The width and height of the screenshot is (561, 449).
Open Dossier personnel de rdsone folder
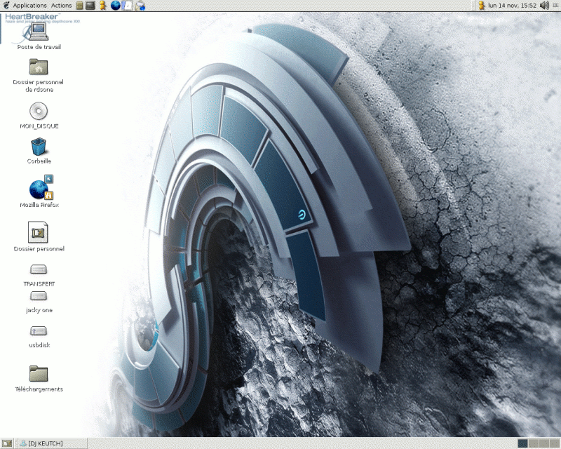coord(39,67)
